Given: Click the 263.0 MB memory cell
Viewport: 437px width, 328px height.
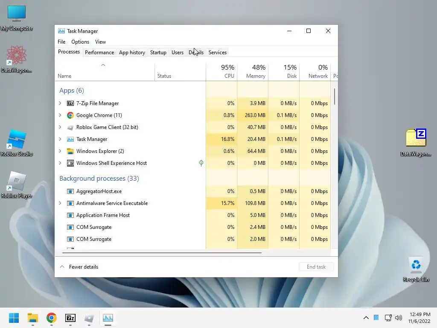Looking at the screenshot, I should tap(253, 115).
